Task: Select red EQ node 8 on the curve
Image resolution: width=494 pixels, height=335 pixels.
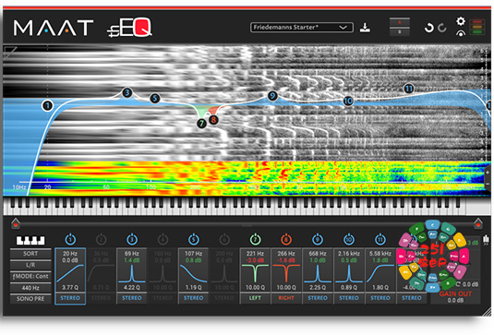Action: [213, 120]
